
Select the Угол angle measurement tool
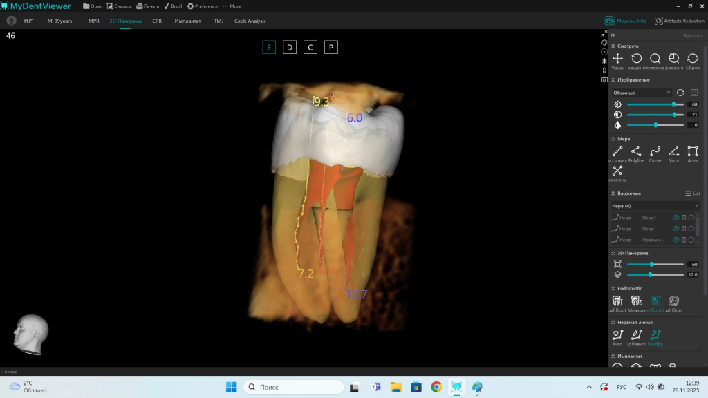pyautogui.click(x=673, y=151)
